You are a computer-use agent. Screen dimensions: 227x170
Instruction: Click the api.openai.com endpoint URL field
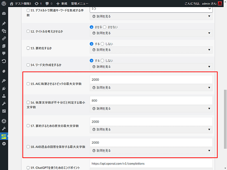pyautogui.click(x=151, y=163)
